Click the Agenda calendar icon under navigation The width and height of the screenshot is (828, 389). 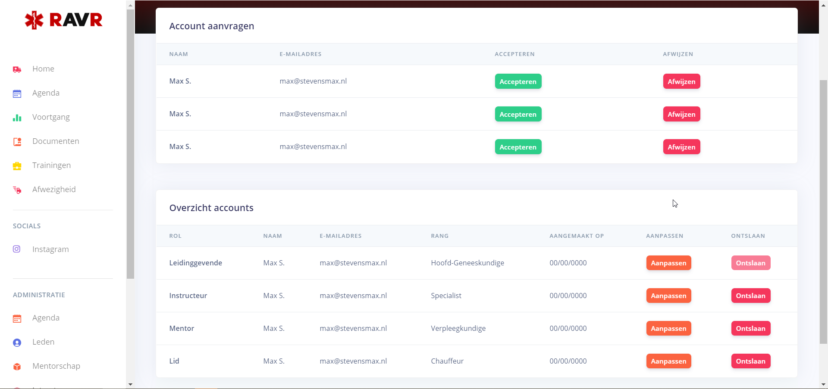[17, 93]
